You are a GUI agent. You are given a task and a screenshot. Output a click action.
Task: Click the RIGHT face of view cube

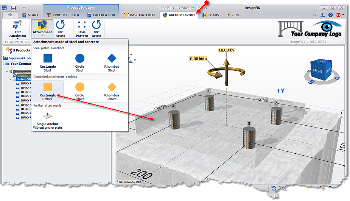click(x=328, y=70)
